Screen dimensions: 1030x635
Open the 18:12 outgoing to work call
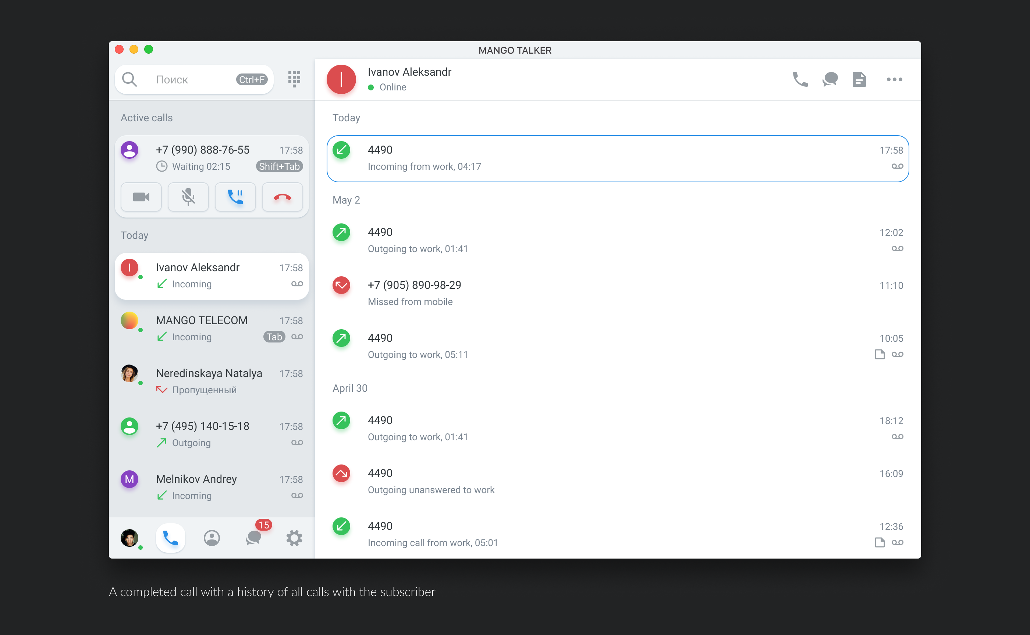tap(618, 429)
